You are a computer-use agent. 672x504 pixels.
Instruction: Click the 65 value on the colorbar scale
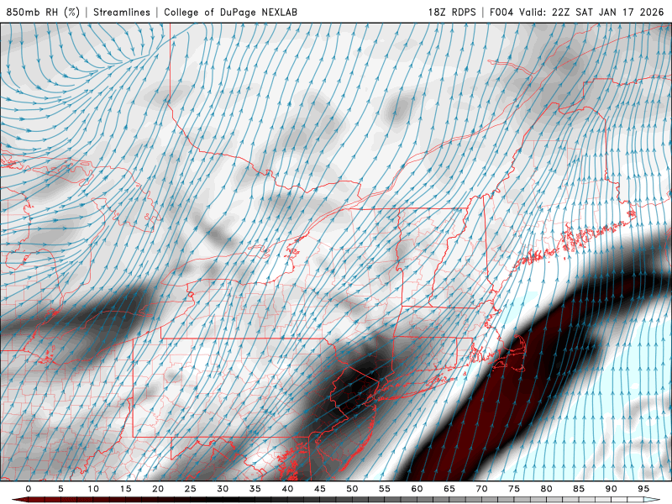449,489
